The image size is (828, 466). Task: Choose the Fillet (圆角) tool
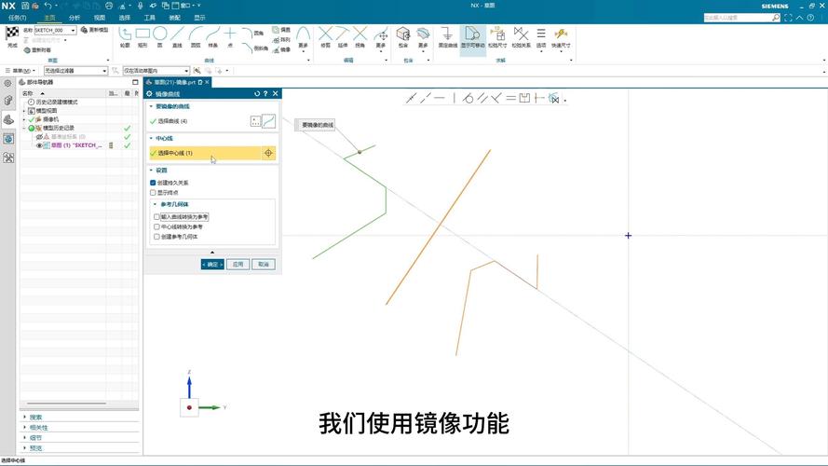click(x=252, y=33)
